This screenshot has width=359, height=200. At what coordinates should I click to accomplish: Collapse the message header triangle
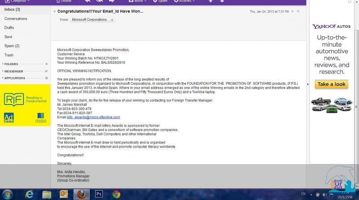pyautogui.click(x=54, y=11)
